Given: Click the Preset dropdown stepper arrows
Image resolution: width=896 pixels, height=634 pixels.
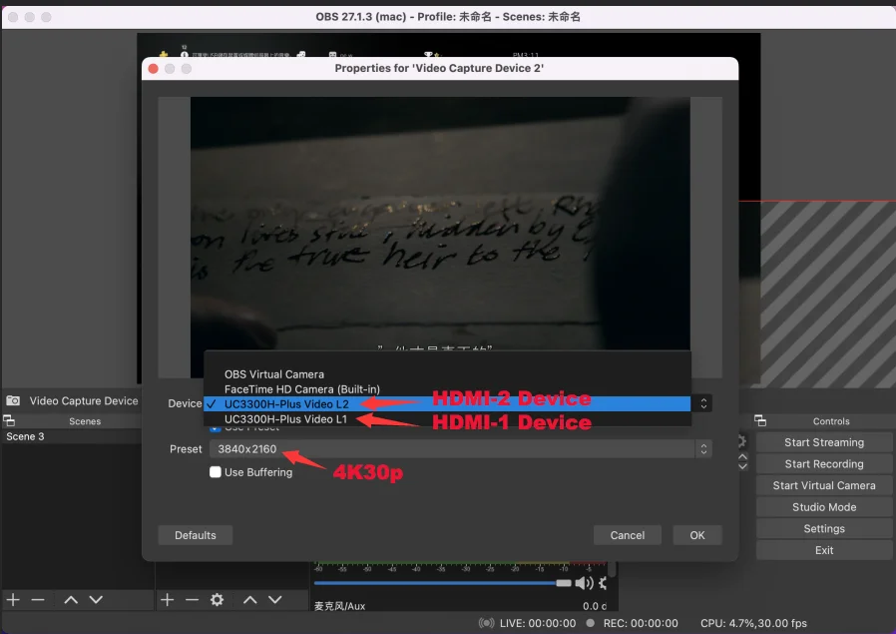Looking at the screenshot, I should [704, 449].
